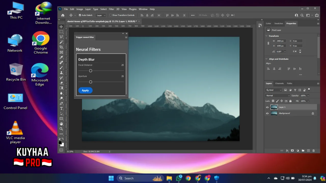Click the blue Apply button
Viewport: 326px width, 183px height.
[x=85, y=90]
